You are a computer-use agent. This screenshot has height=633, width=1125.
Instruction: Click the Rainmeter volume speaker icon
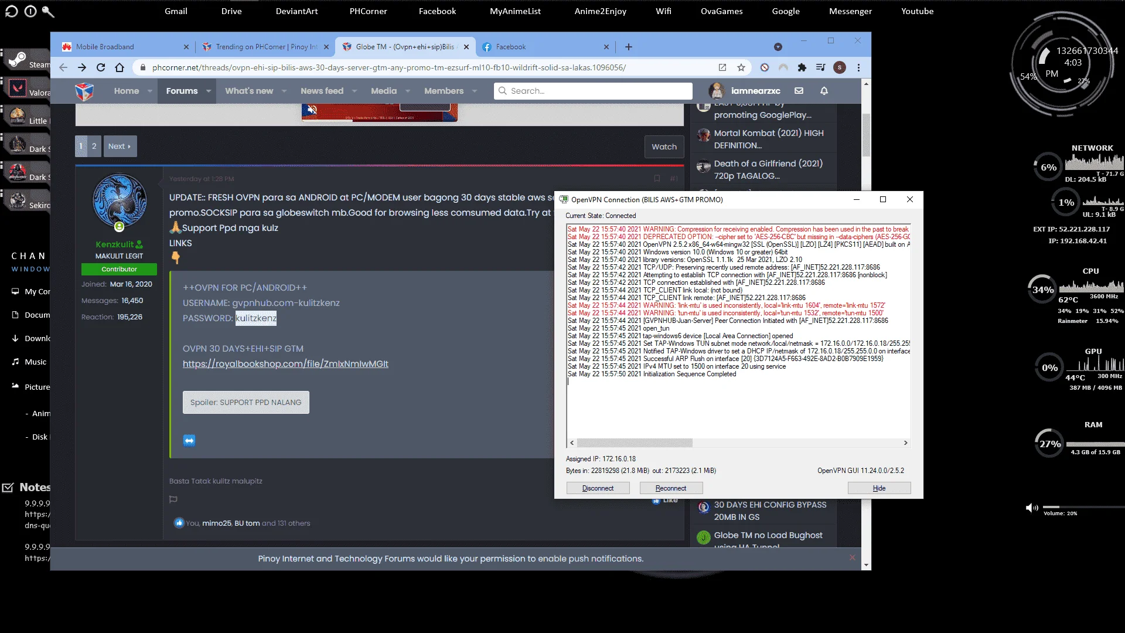point(1031,508)
